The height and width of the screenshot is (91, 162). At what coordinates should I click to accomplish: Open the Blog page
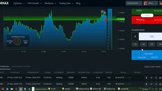click(x=78, y=3)
